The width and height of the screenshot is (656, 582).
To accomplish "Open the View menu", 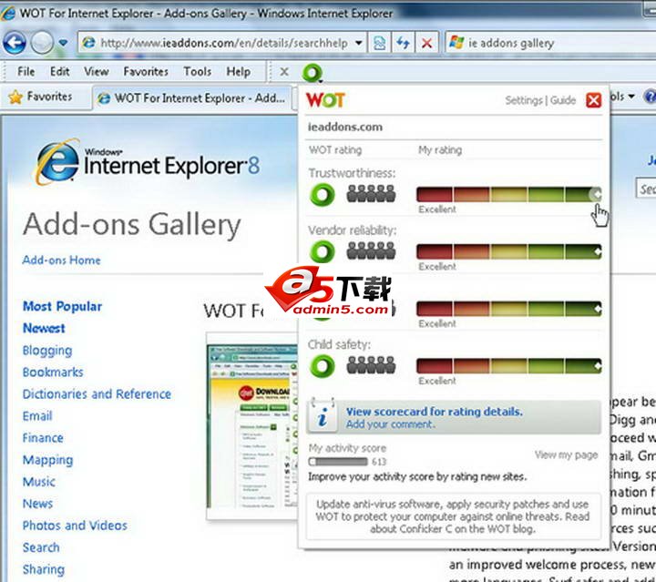I will pyautogui.click(x=97, y=71).
